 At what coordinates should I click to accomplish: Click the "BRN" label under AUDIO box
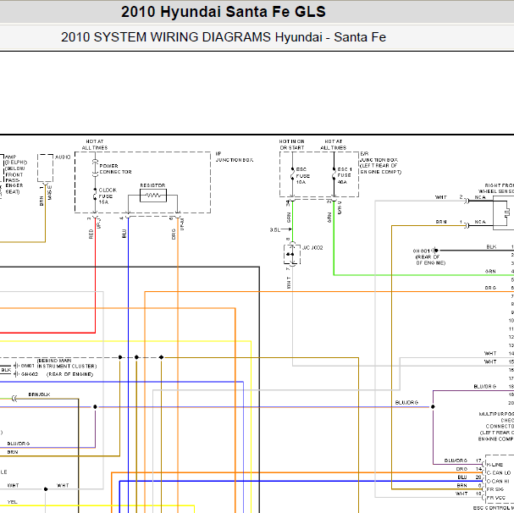pyautogui.click(x=41, y=201)
